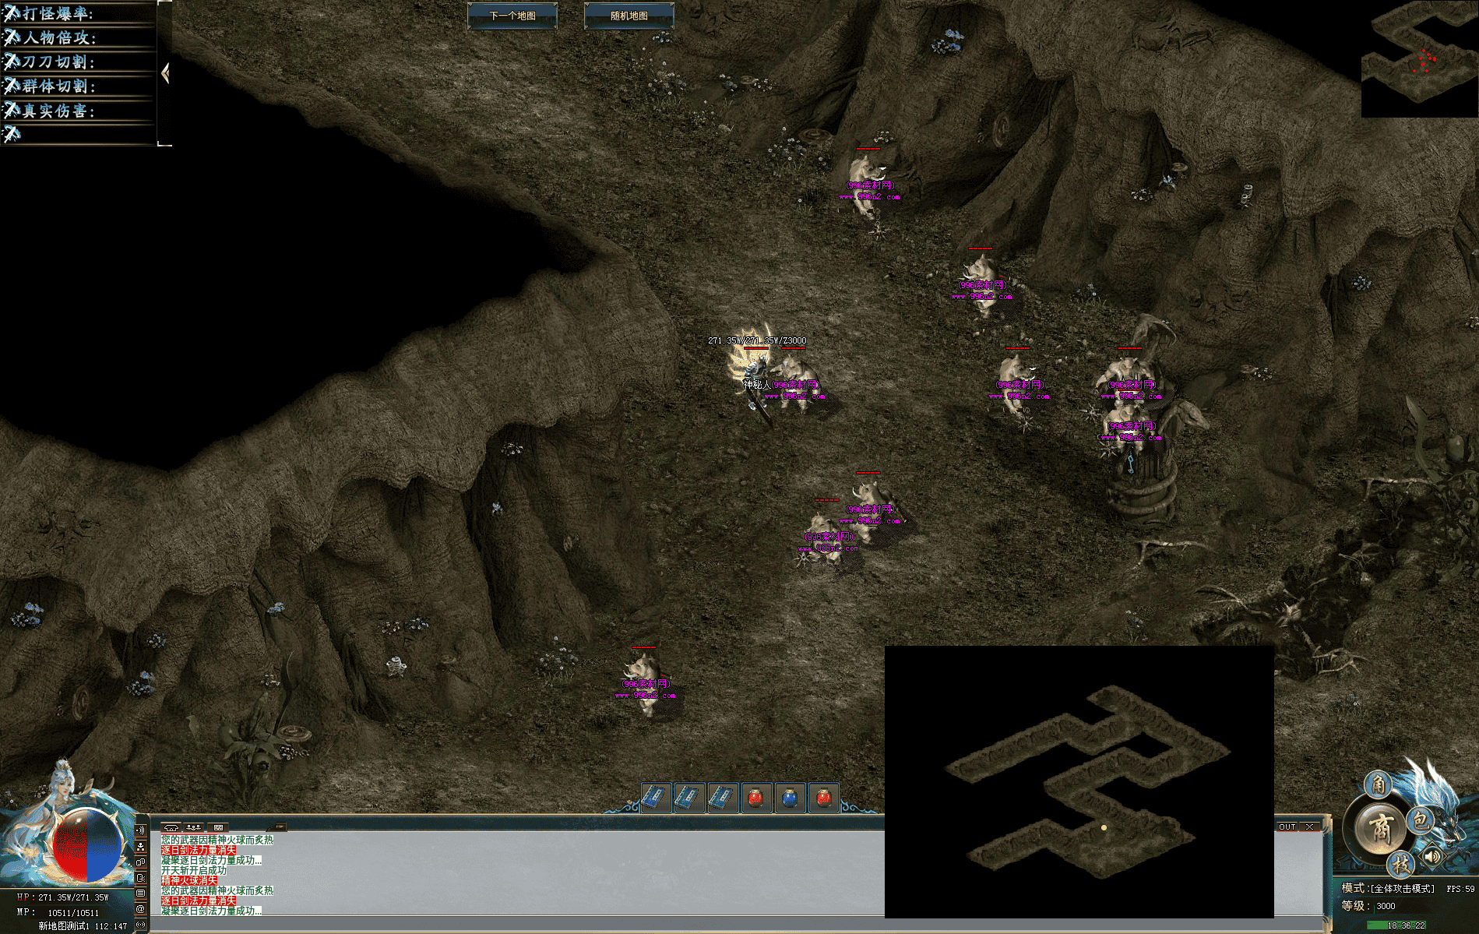Select the 群体切割 stat row
Image resolution: width=1479 pixels, height=934 pixels.
(78, 86)
